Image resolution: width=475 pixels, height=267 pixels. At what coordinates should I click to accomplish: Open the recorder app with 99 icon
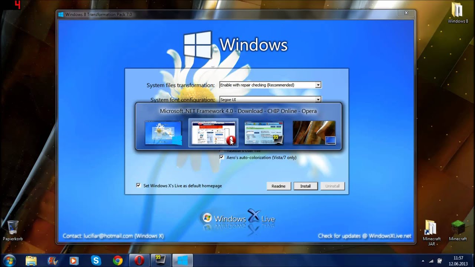tap(161, 261)
